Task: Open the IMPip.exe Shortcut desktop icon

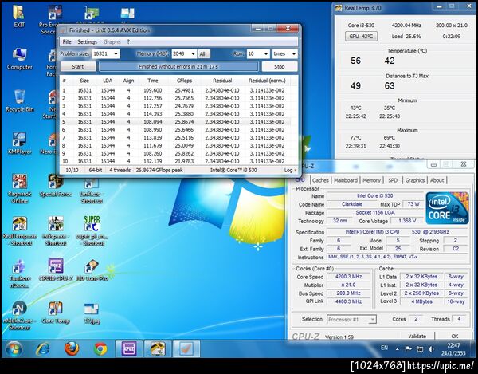Action: coord(56,231)
